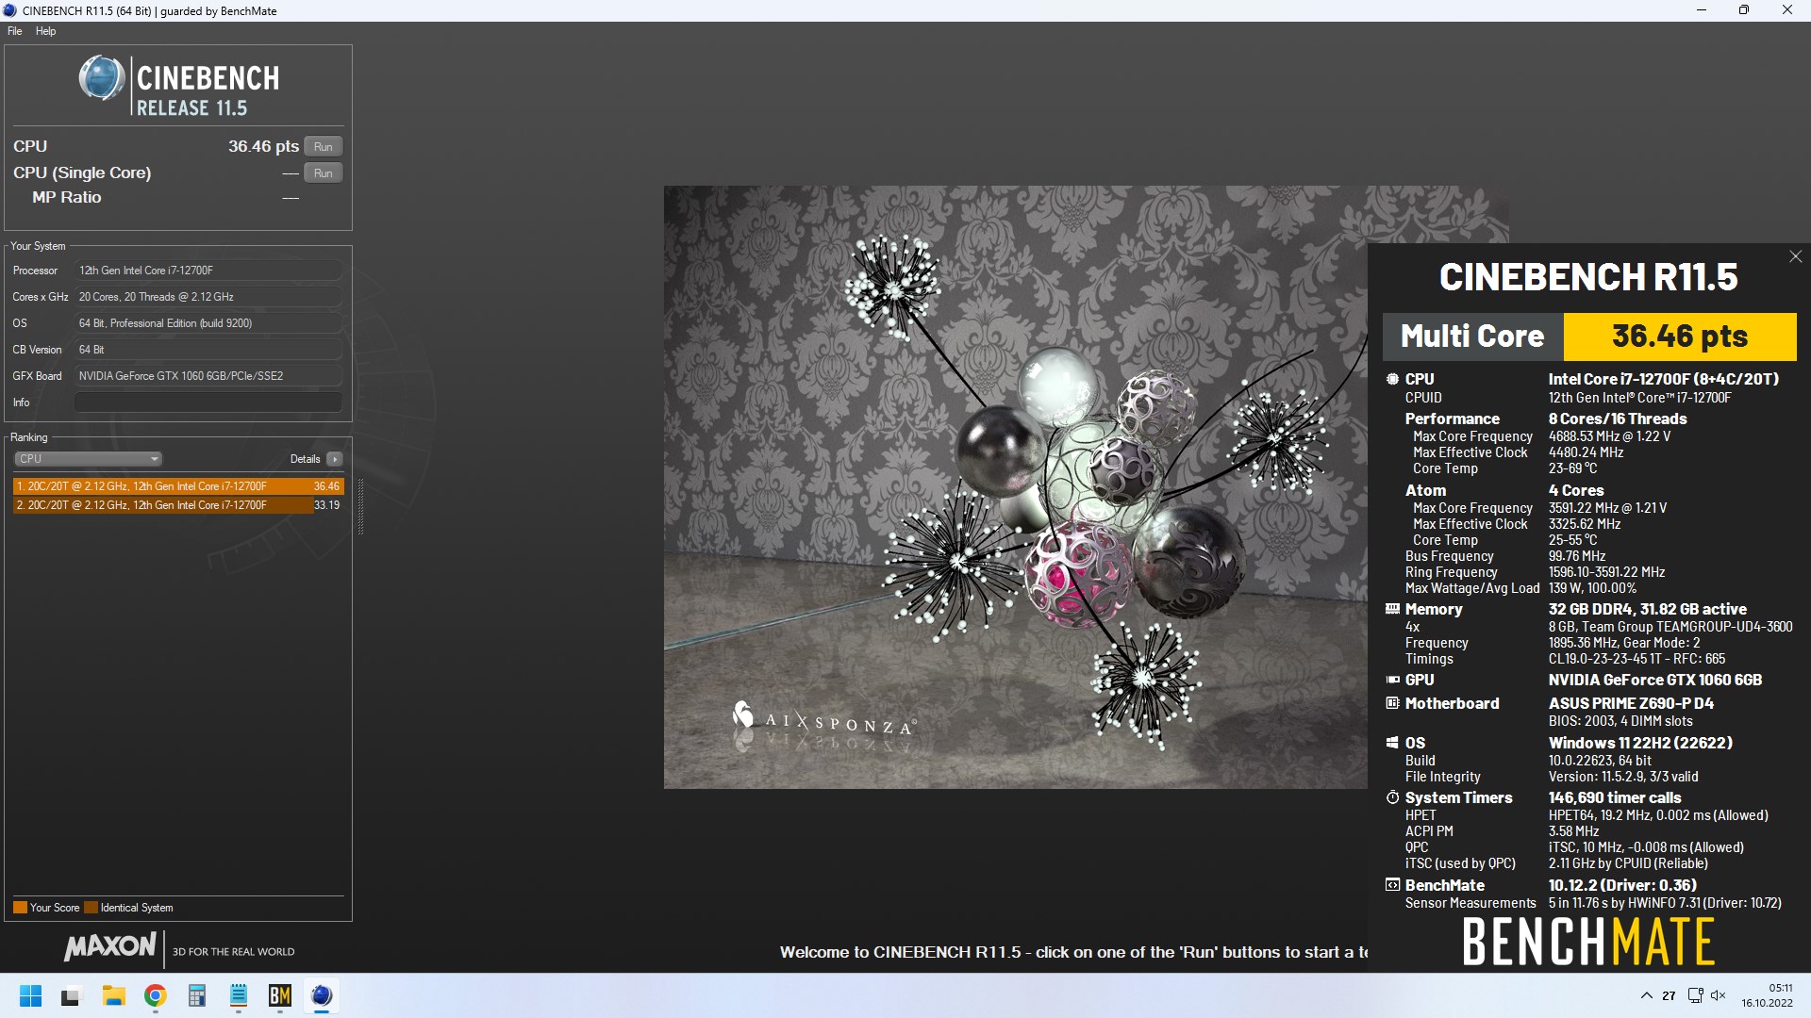This screenshot has width=1811, height=1018.
Task: Expand ranking Details arrow
Action: 335,459
